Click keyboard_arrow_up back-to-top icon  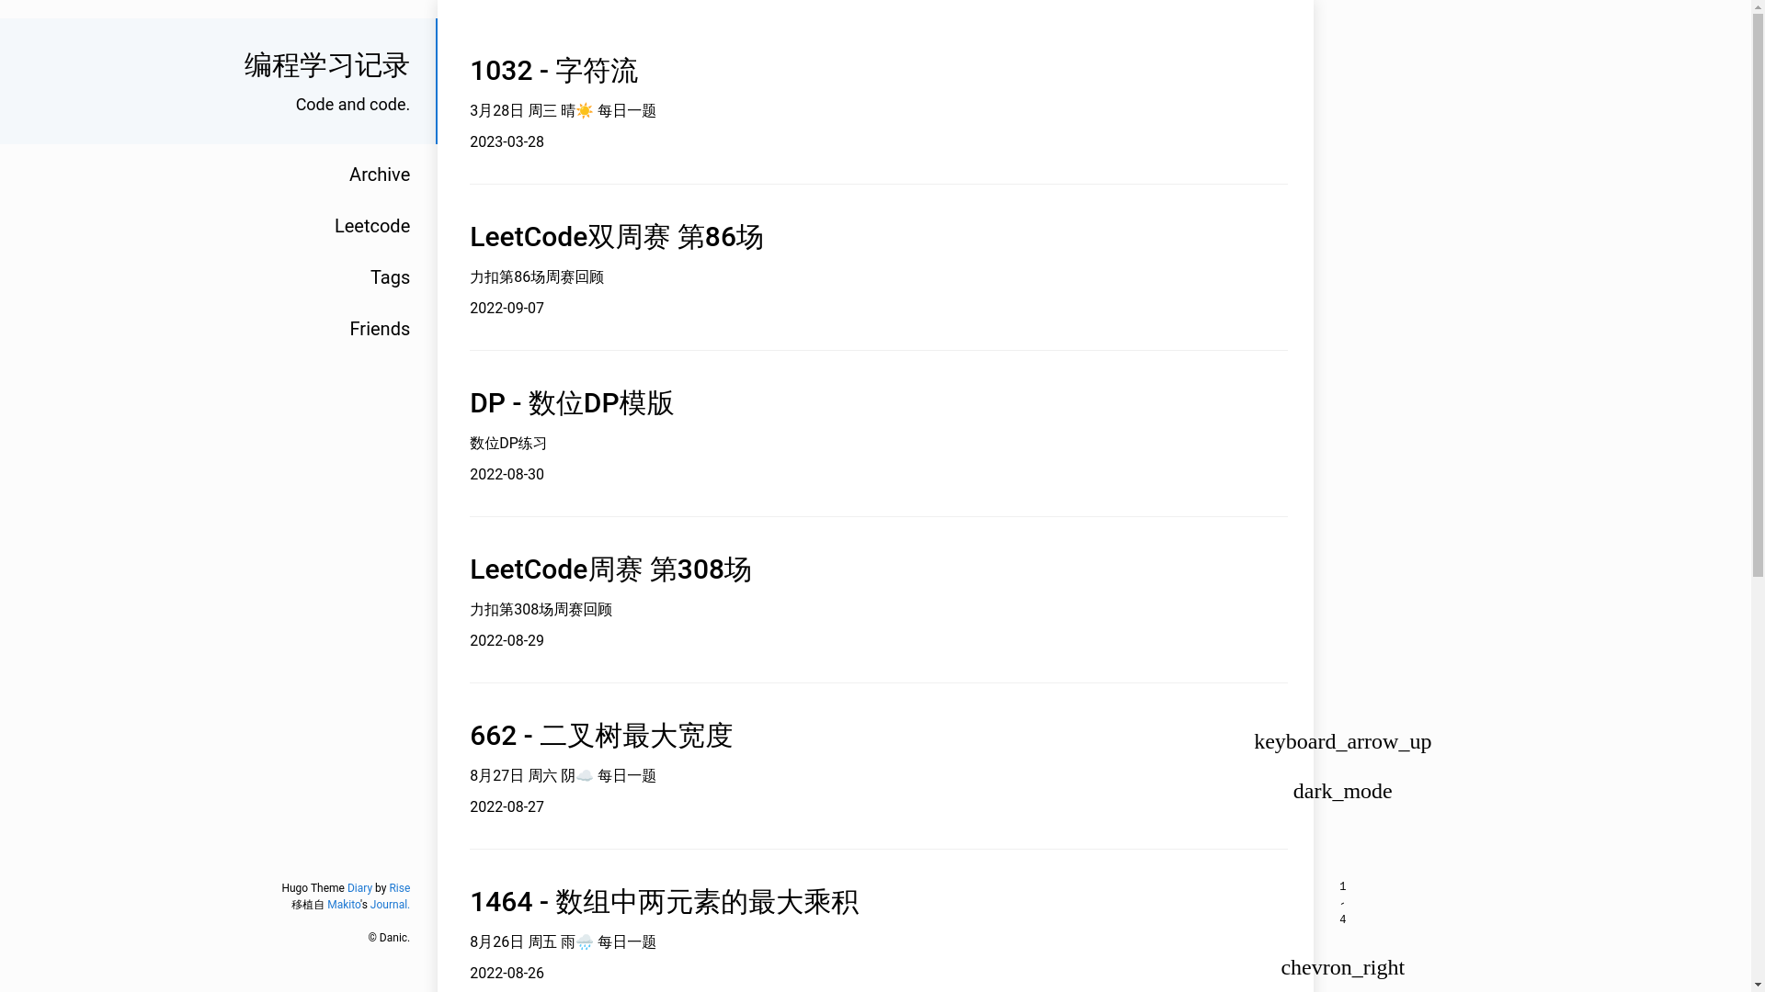point(1342,741)
